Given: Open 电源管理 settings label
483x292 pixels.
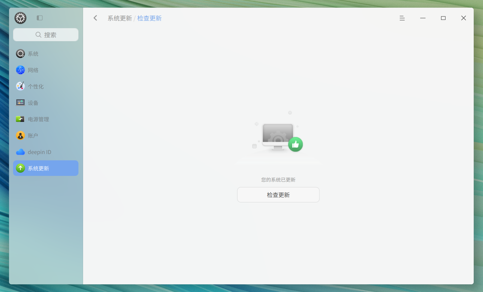Looking at the screenshot, I should [38, 120].
